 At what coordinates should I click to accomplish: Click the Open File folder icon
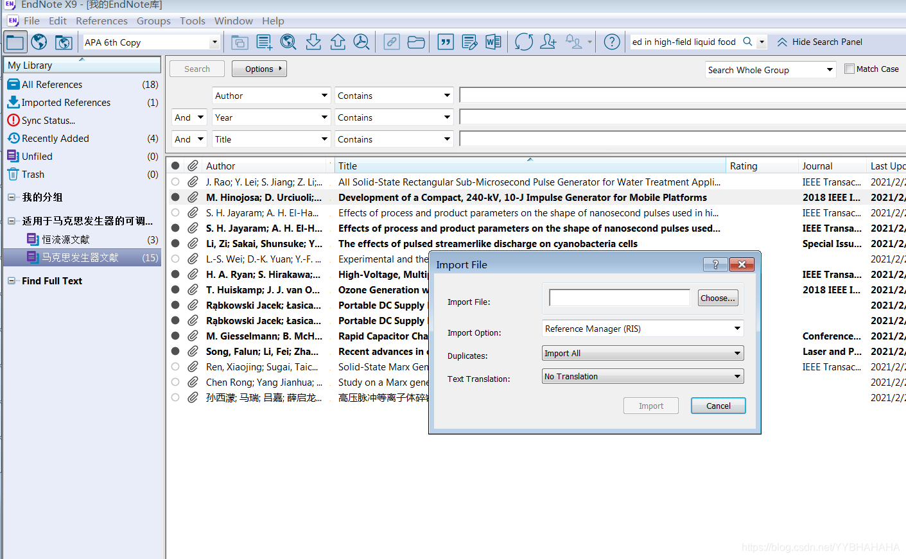[x=416, y=42]
